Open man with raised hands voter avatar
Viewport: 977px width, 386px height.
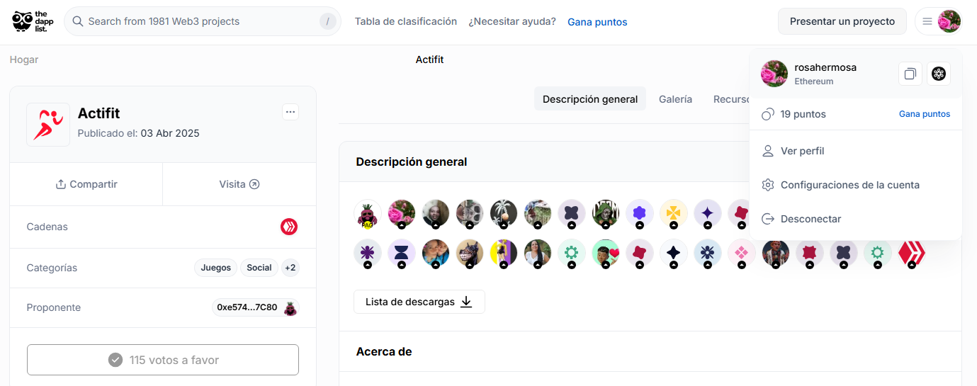(776, 253)
